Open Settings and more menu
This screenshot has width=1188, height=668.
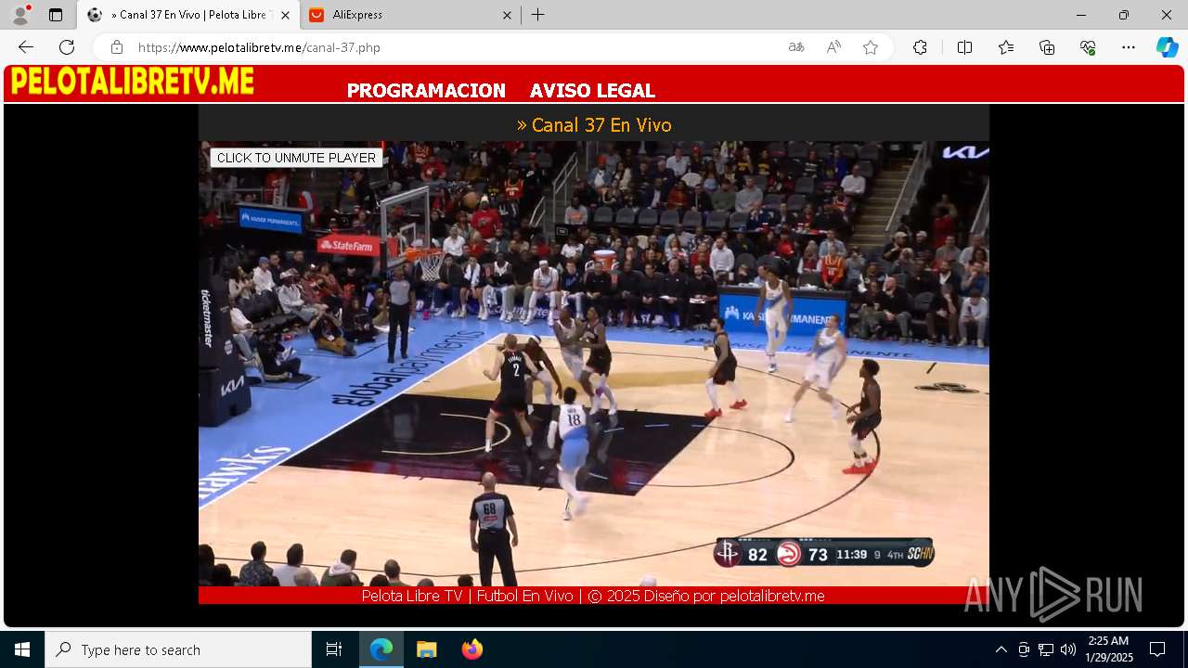pos(1129,47)
